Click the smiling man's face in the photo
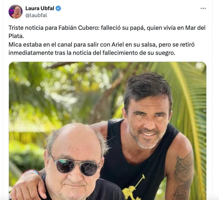219x200 pixels. 148,123
